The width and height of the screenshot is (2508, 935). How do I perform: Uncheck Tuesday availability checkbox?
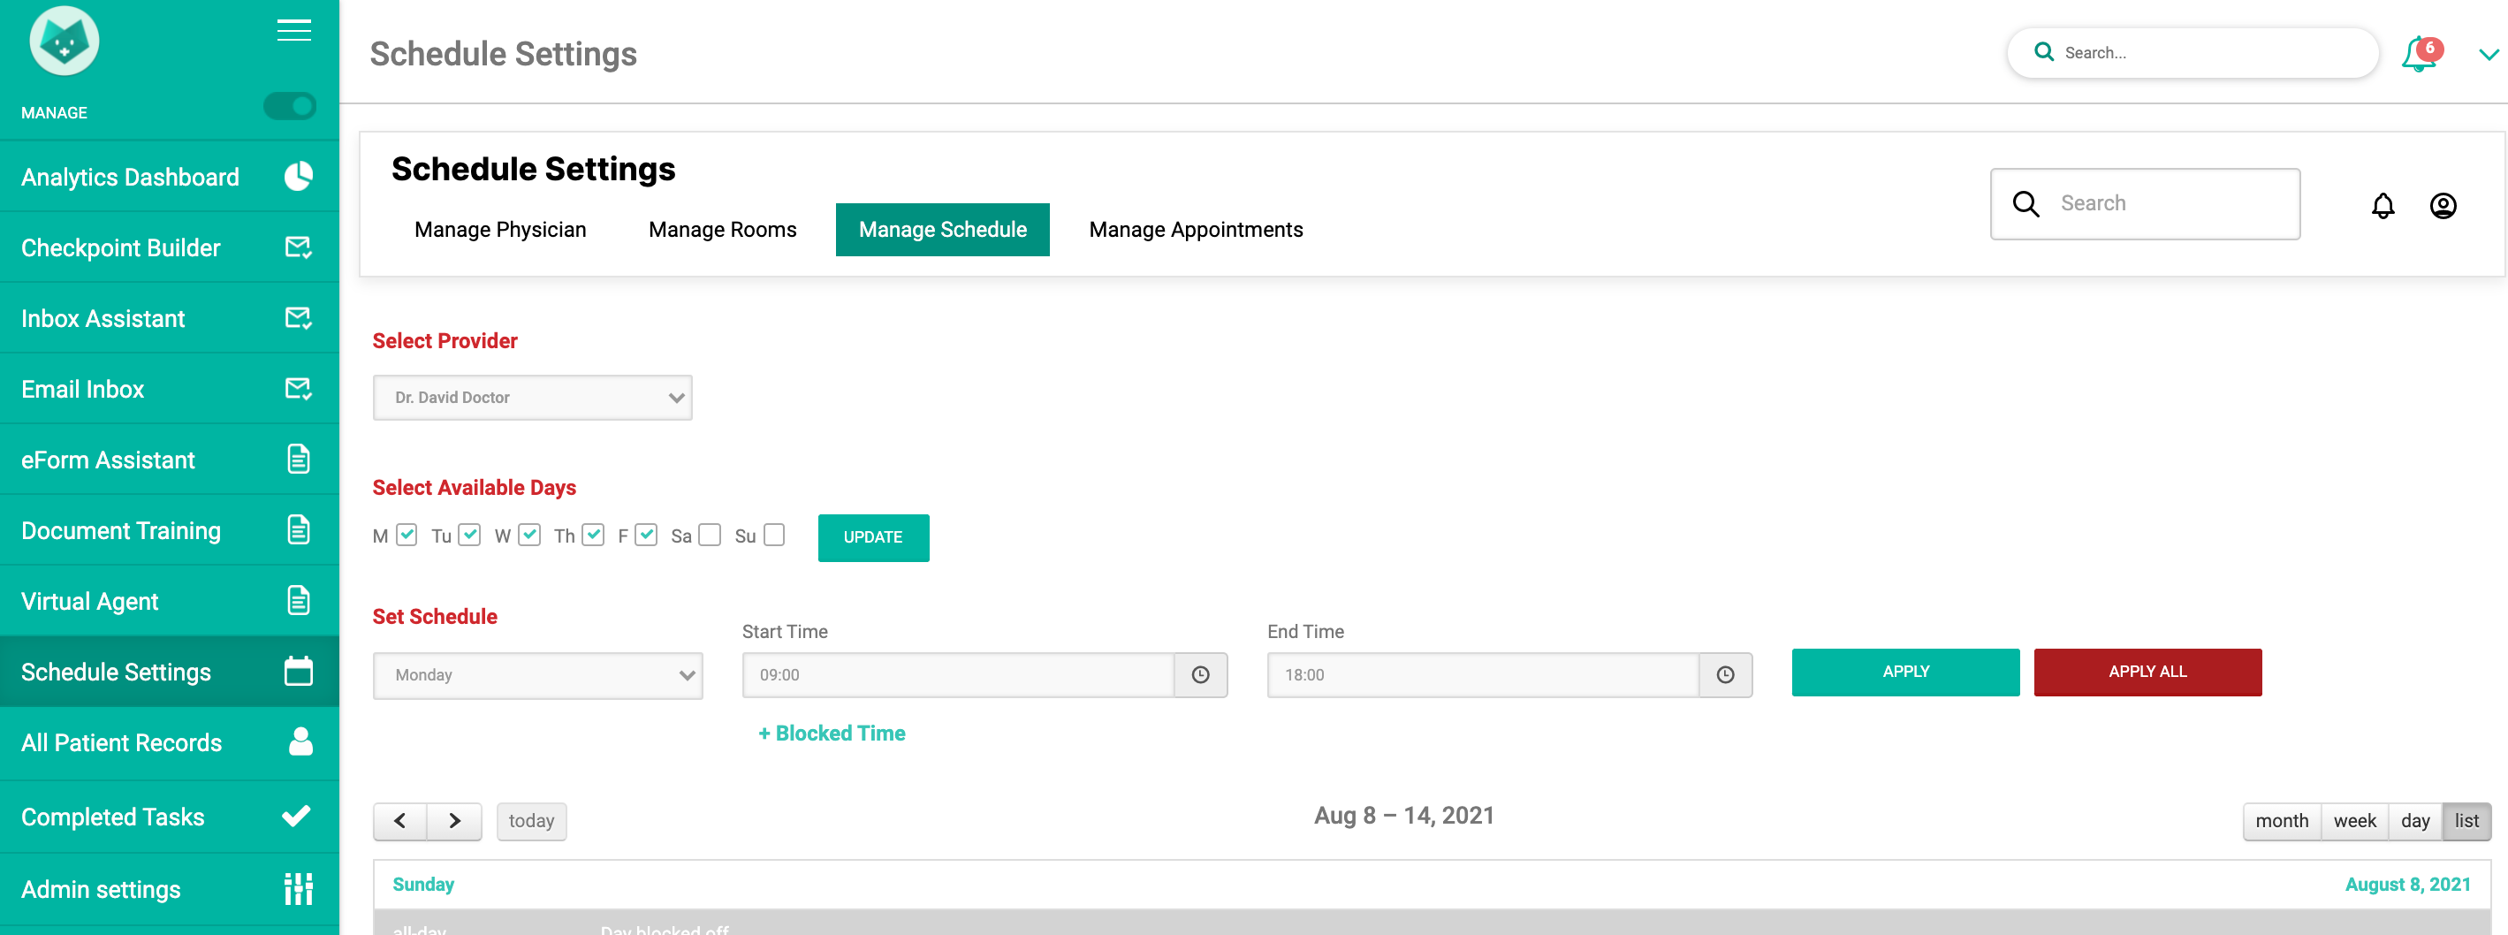(469, 535)
